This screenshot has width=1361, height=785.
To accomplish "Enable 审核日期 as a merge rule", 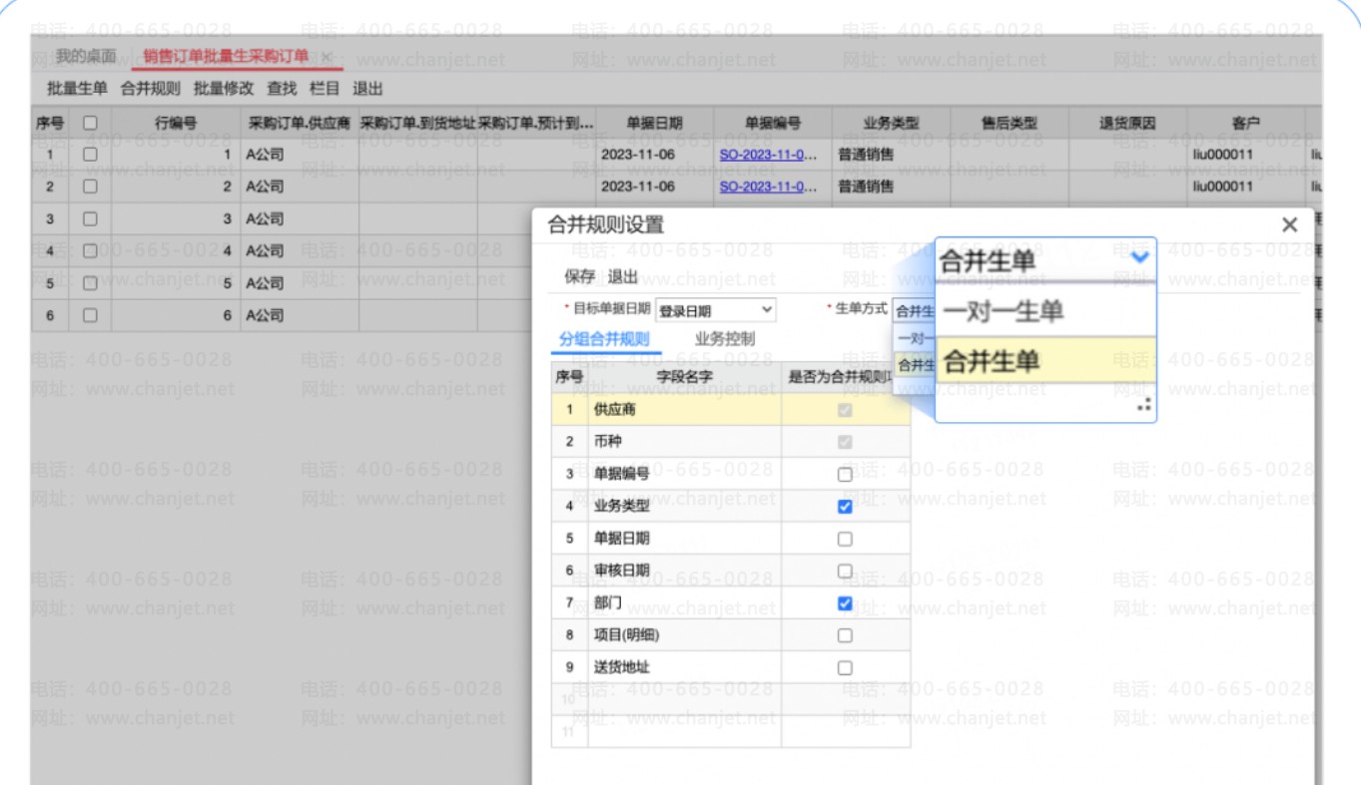I will coord(845,571).
